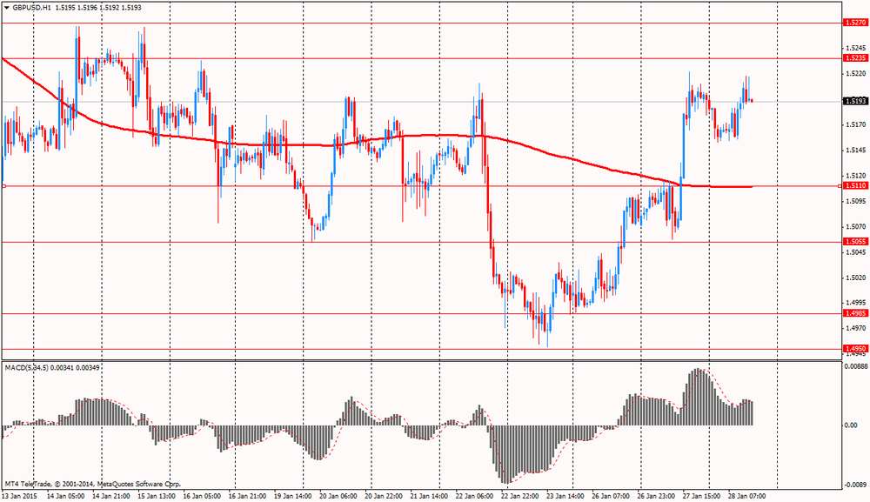Click the 20 Jan 22:00 time axis label
This screenshot has height=502, width=870.
pos(384,496)
